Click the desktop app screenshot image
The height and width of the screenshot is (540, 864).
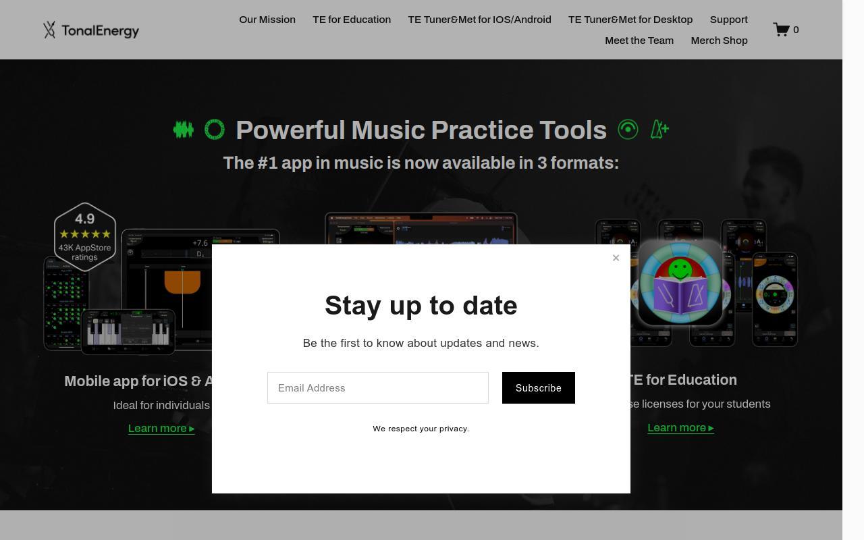click(421, 229)
